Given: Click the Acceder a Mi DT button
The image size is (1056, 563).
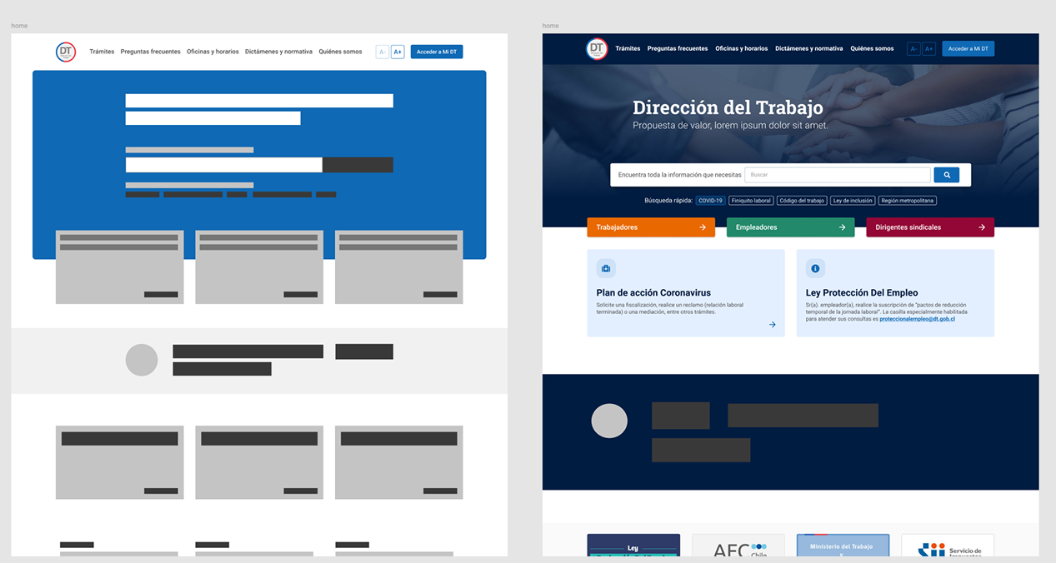Looking at the screenshot, I should [x=968, y=48].
